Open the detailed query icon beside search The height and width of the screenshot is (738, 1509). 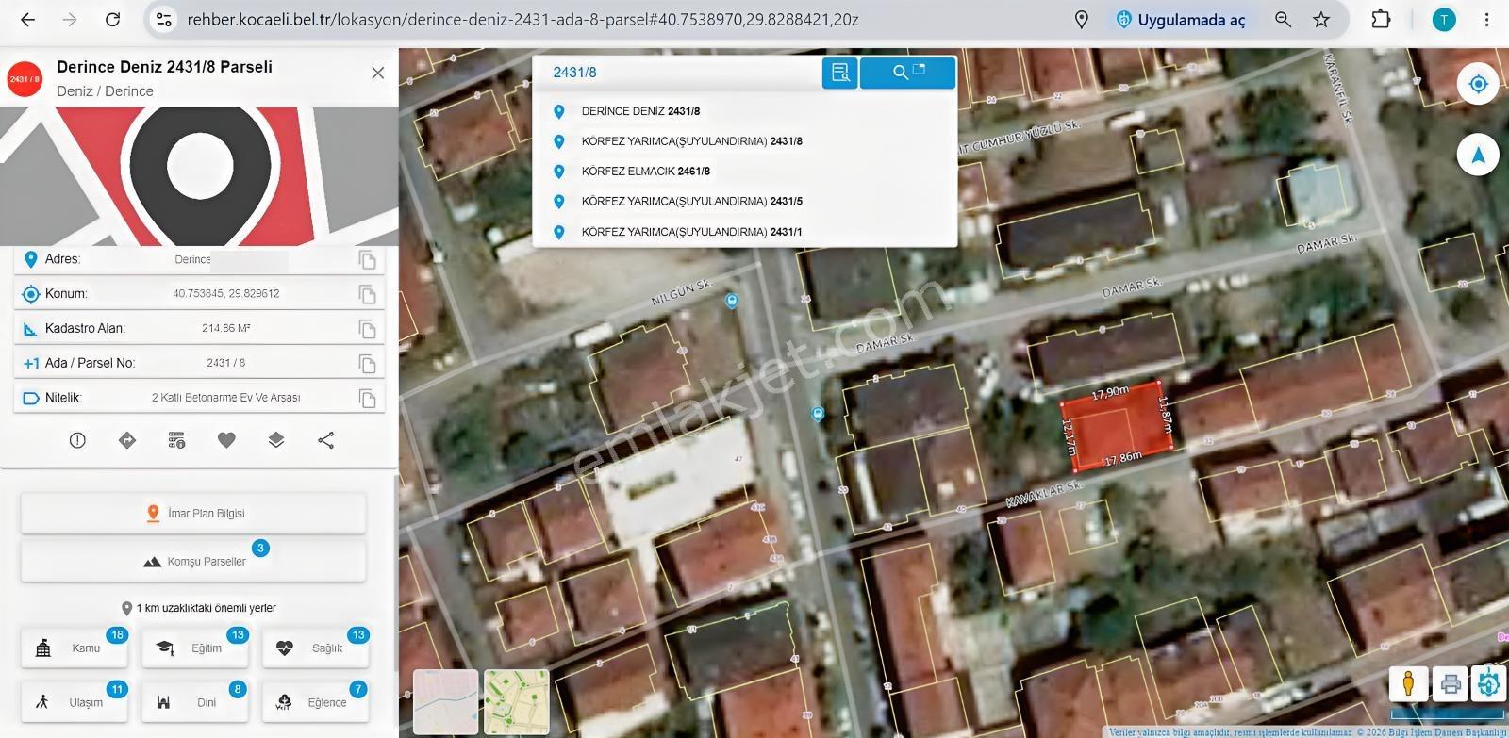tap(840, 73)
